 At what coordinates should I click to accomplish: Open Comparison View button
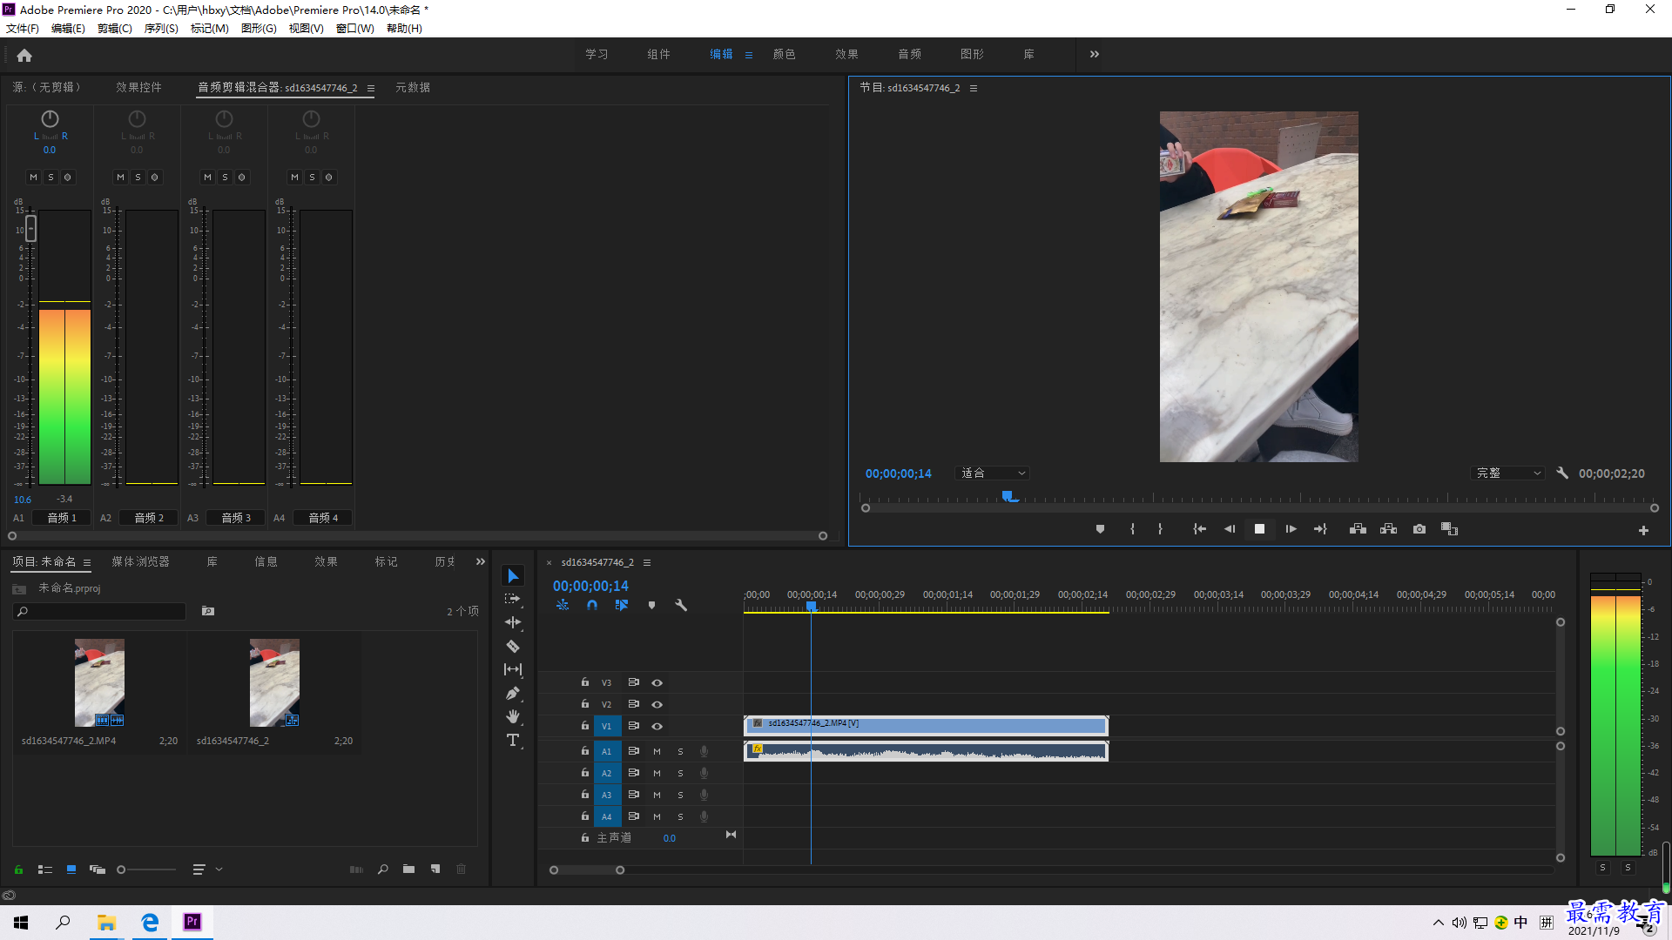[1449, 529]
